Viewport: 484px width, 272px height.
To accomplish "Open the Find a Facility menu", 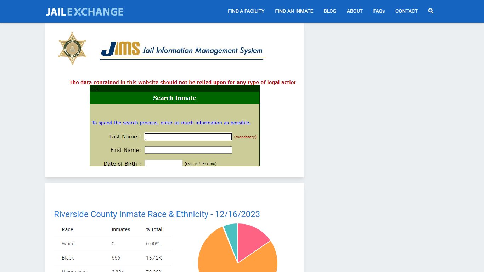I will click(x=246, y=11).
